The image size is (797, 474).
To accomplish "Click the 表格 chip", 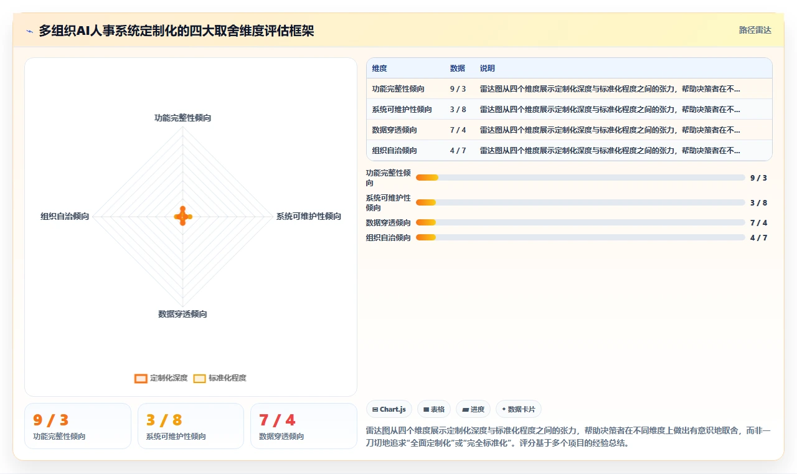I will [x=434, y=409].
